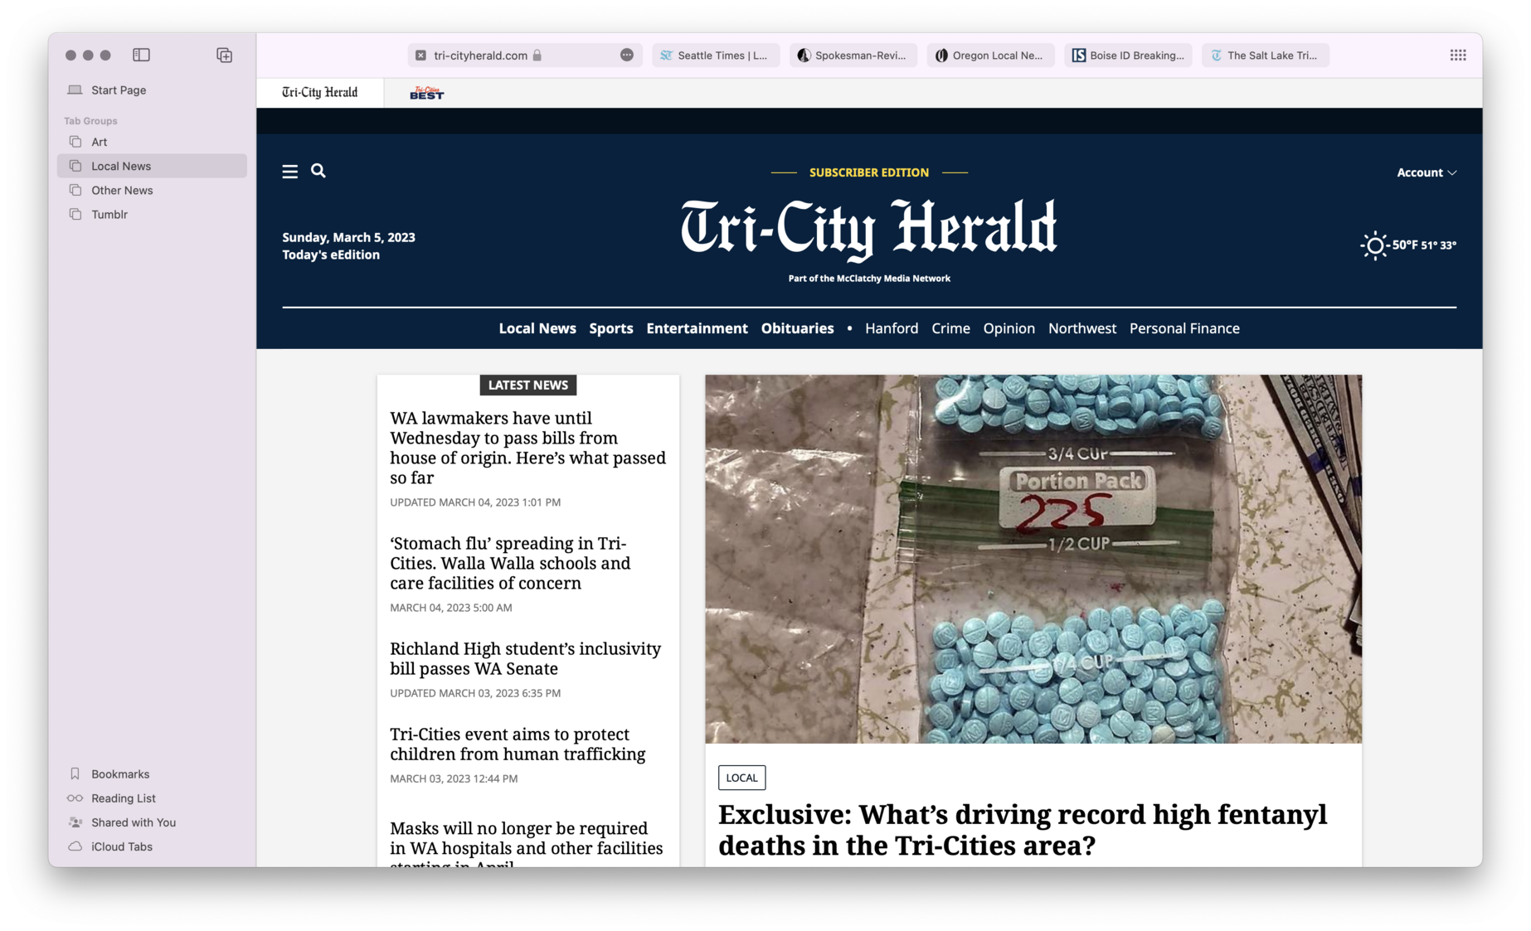
Task: Open Tri-Cities human trafficking event article
Action: point(518,744)
